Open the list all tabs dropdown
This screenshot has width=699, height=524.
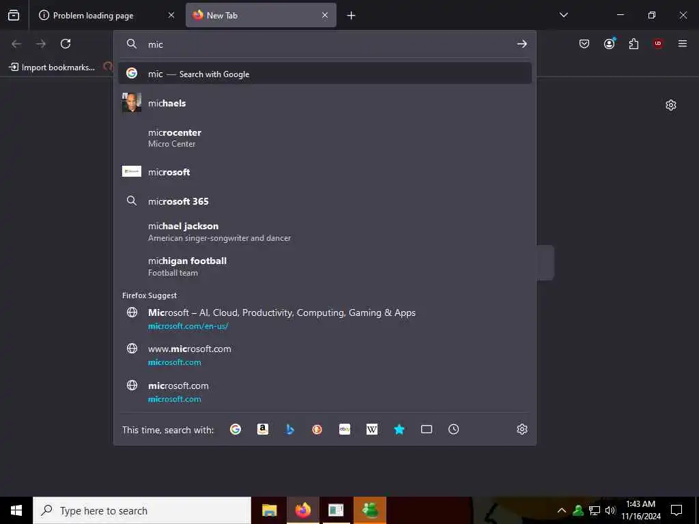563,15
